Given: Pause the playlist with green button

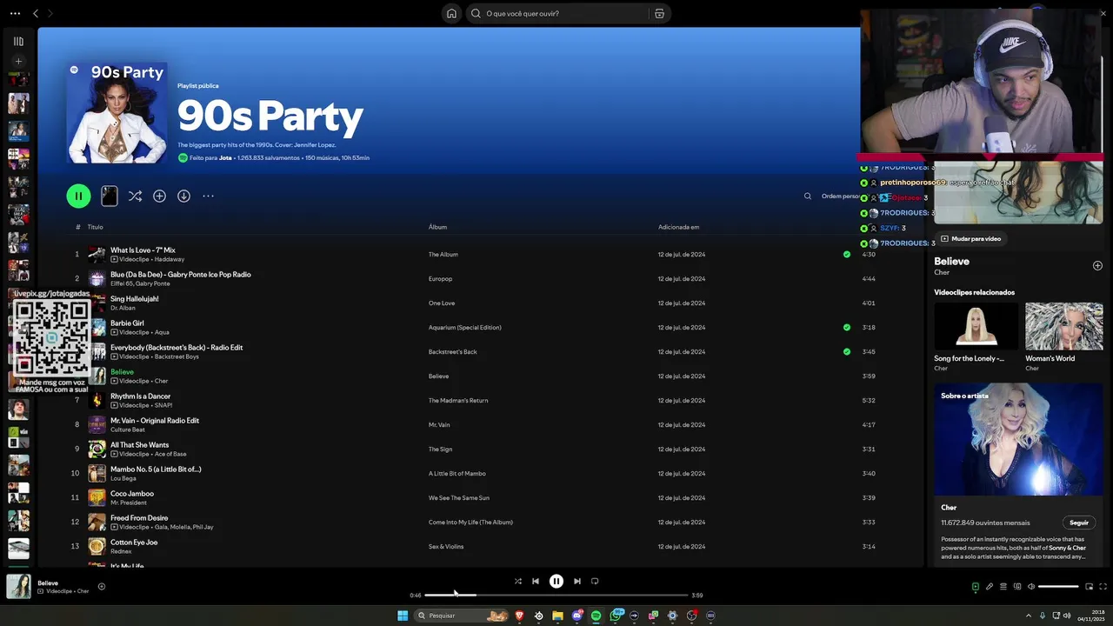Looking at the screenshot, I should tap(78, 196).
